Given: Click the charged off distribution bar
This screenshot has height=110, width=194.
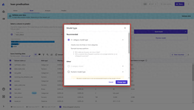Looking at the screenshot, I should [15, 44].
